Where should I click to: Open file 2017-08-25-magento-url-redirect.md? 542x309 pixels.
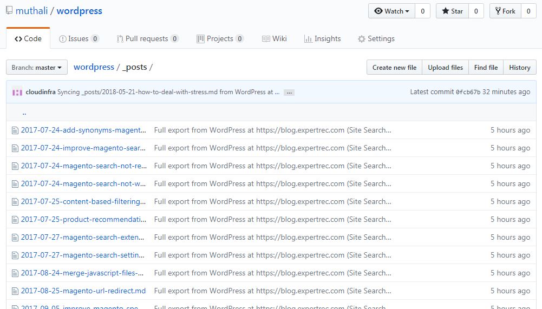pos(83,291)
